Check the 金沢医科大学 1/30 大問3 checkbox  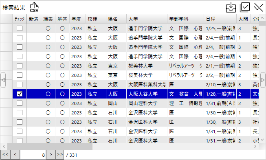pyautogui.click(x=20, y=122)
